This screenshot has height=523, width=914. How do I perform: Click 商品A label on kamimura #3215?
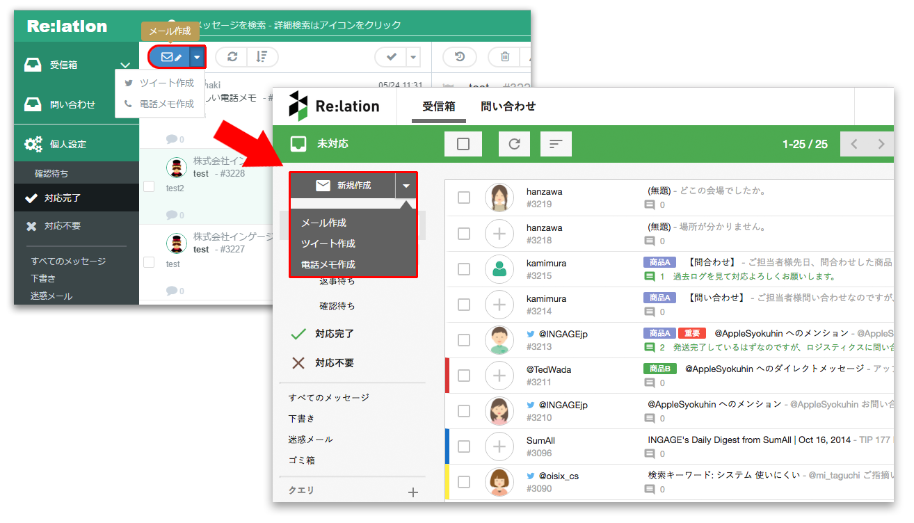tap(659, 262)
